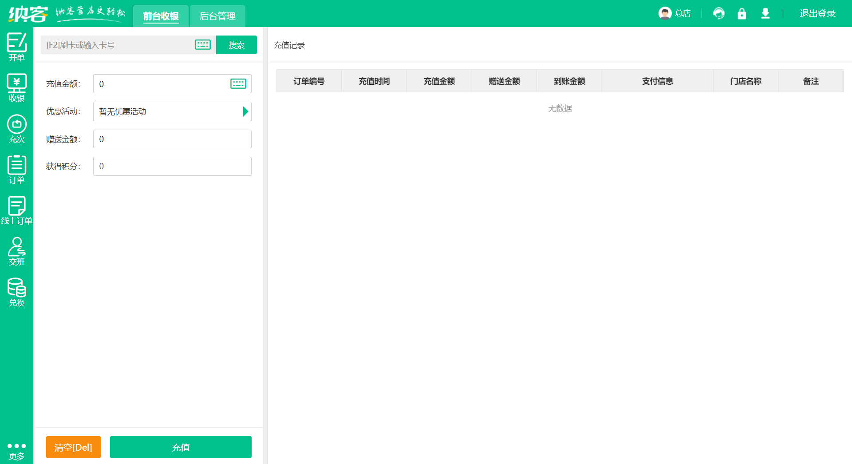
Task: Click the 搜索 search button
Action: coord(236,44)
